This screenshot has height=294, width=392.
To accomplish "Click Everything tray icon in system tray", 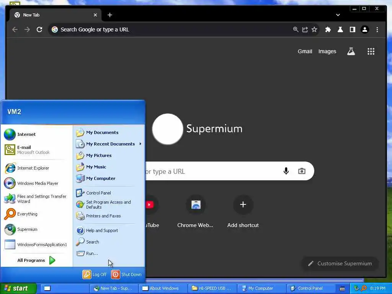I will pyautogui.click(x=364, y=288).
